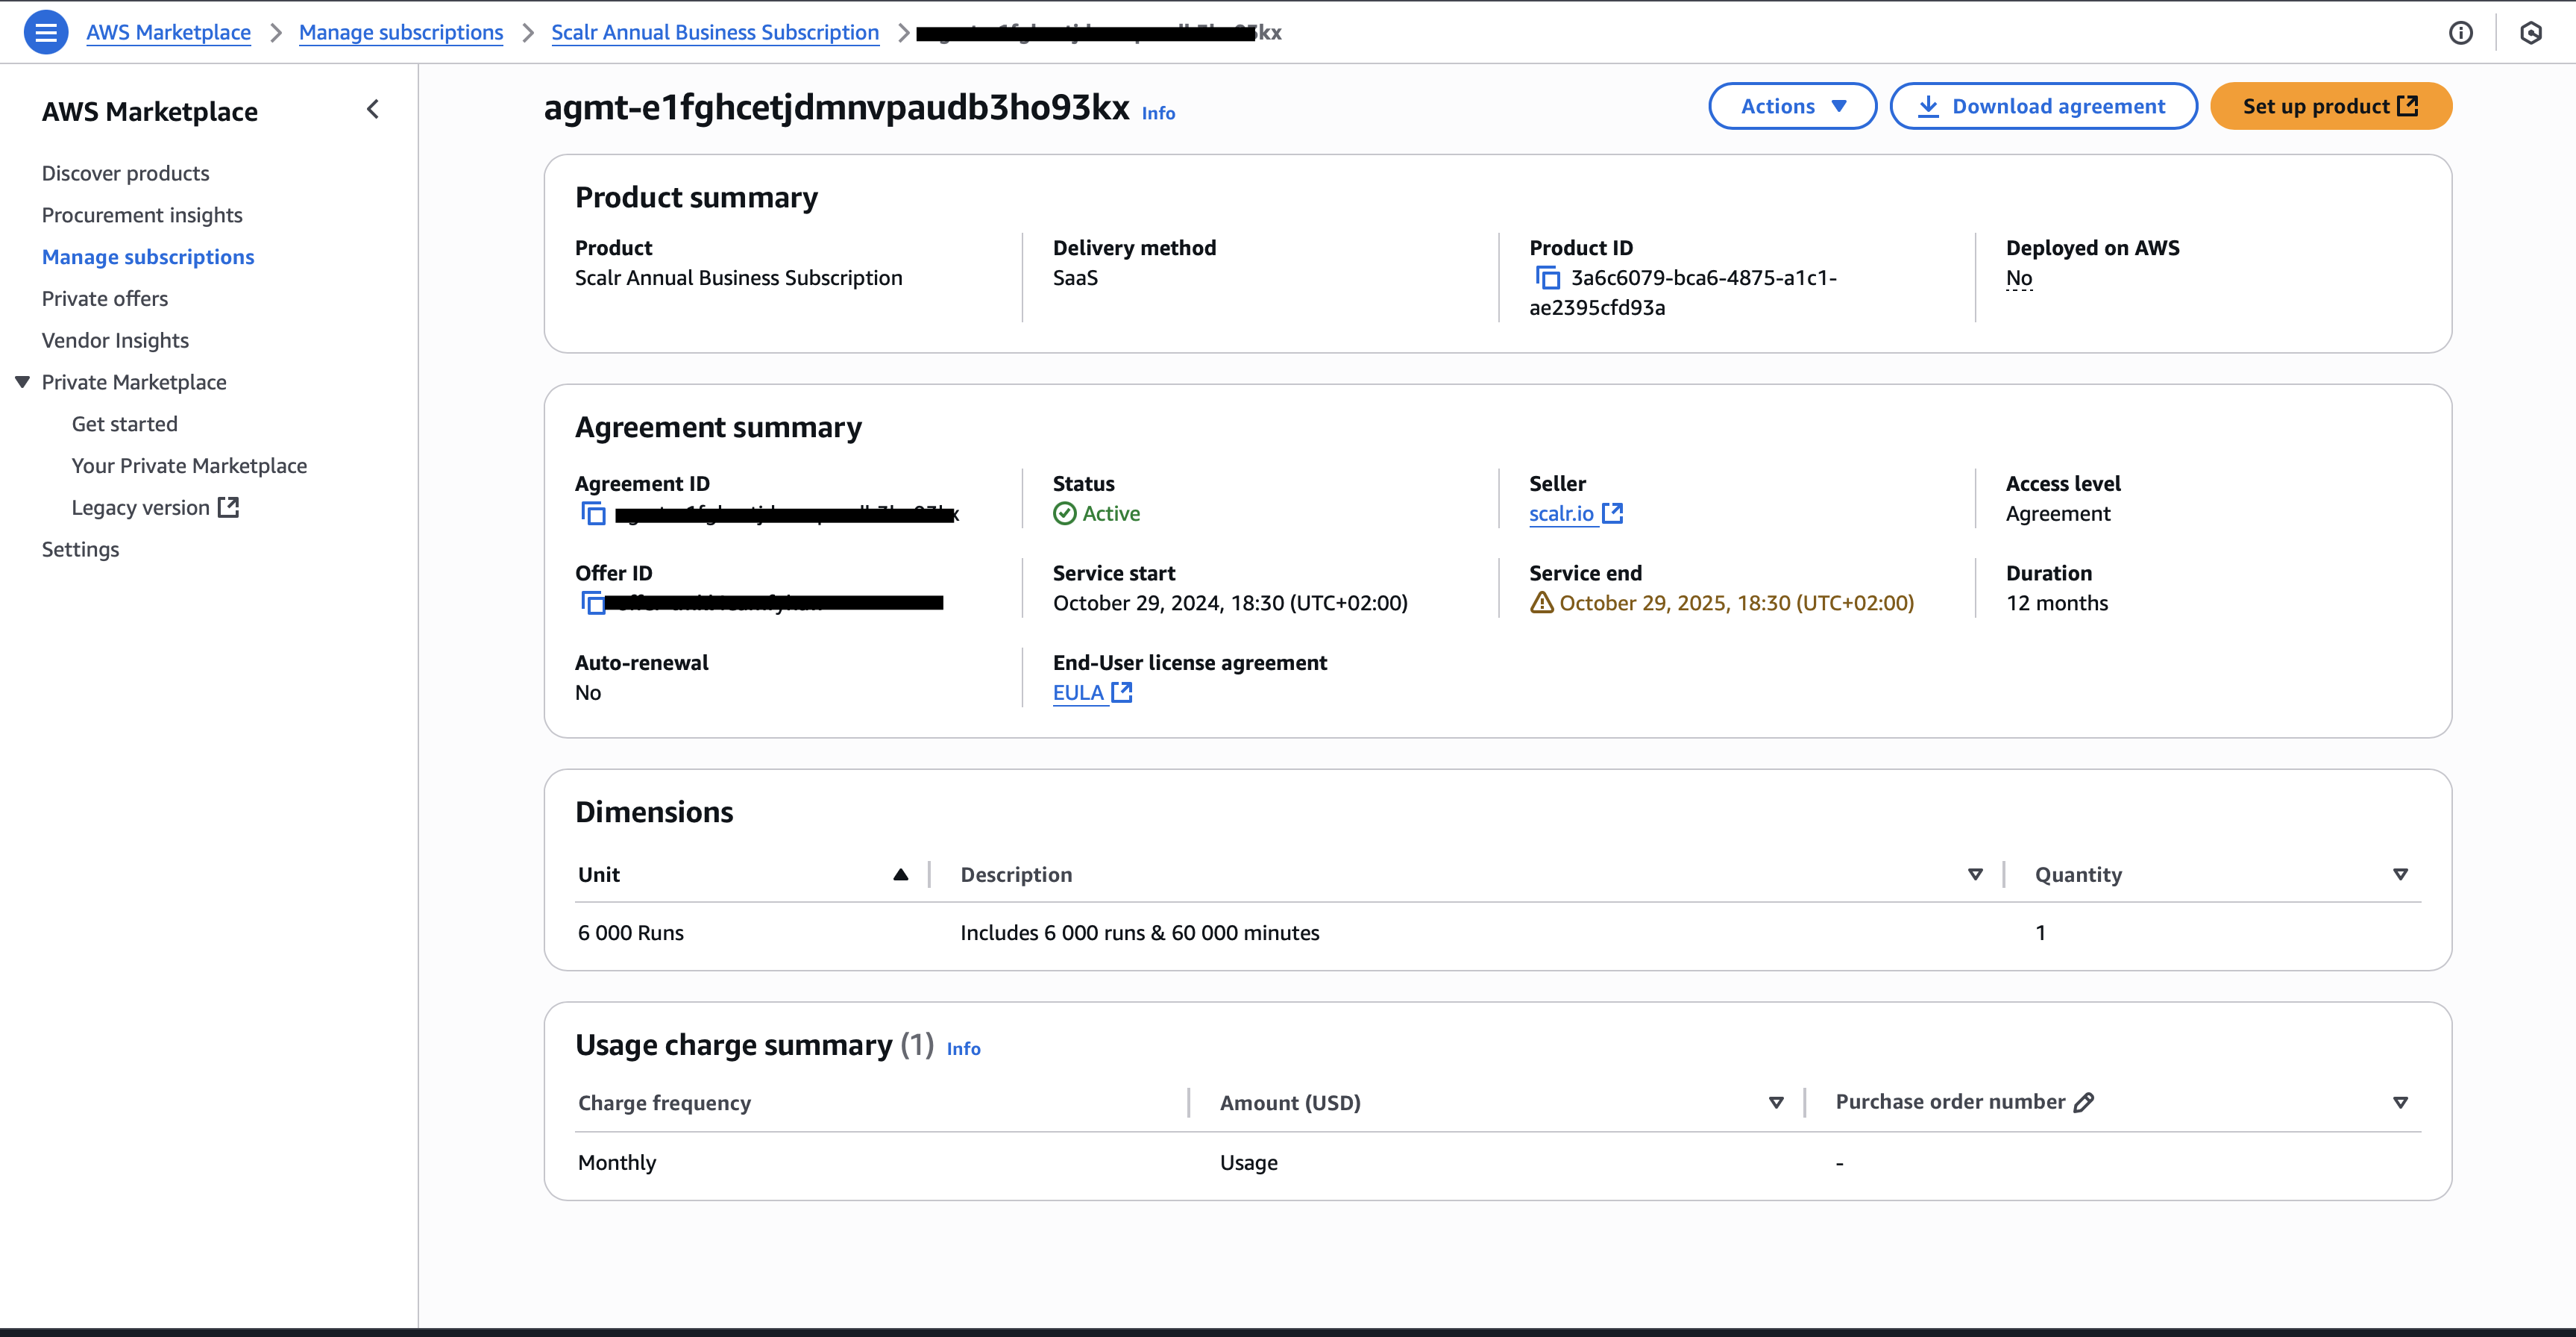
Task: Click the info circle icon top right
Action: [2460, 33]
